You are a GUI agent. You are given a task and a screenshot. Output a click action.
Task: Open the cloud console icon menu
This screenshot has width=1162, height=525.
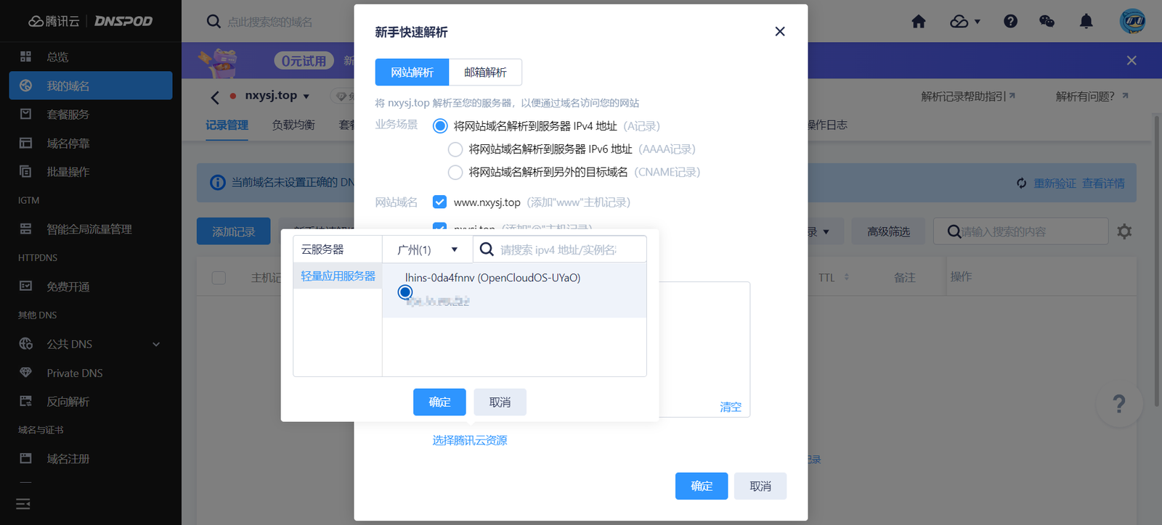point(965,21)
